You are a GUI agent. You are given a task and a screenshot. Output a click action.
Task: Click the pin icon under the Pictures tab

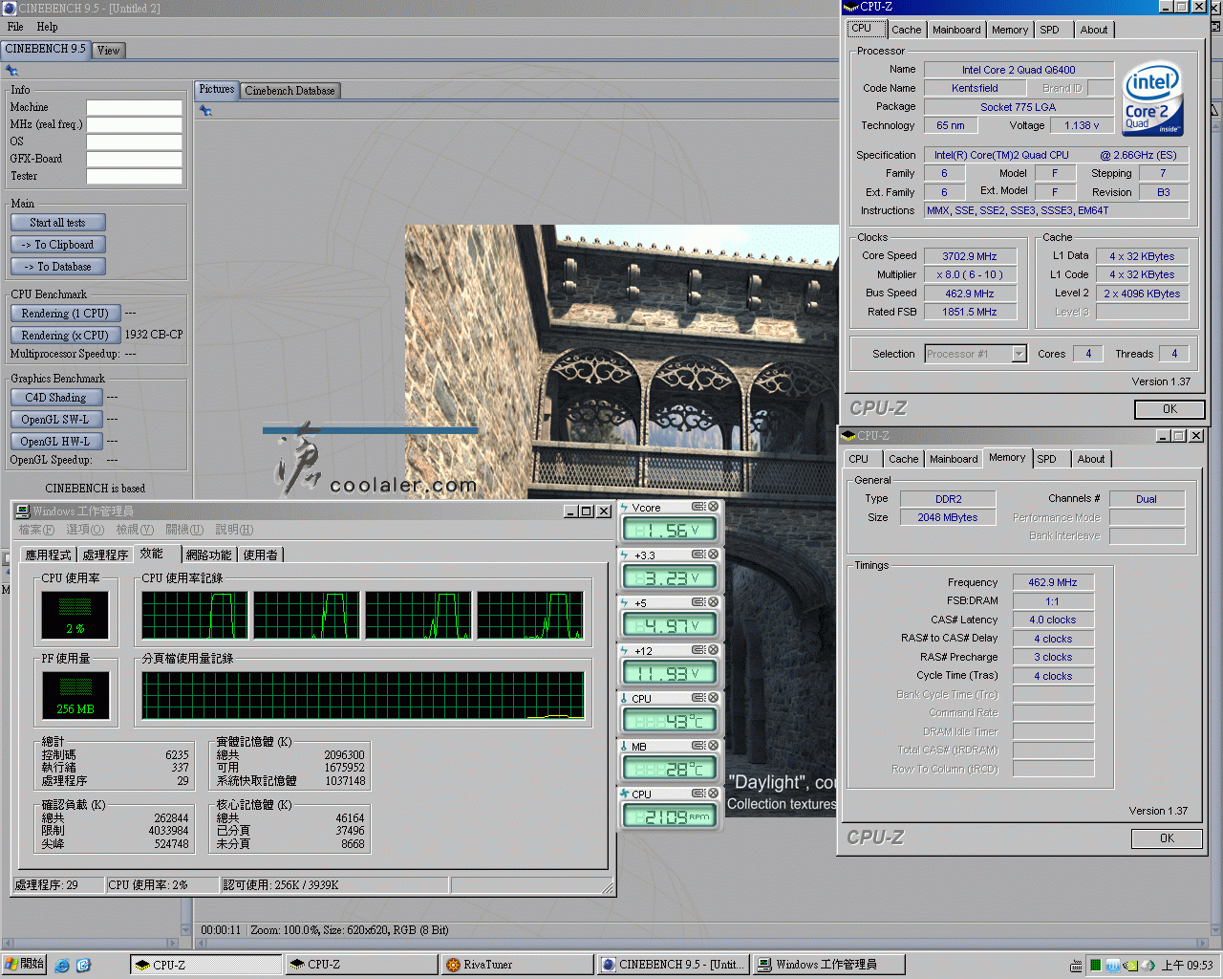pos(205,111)
